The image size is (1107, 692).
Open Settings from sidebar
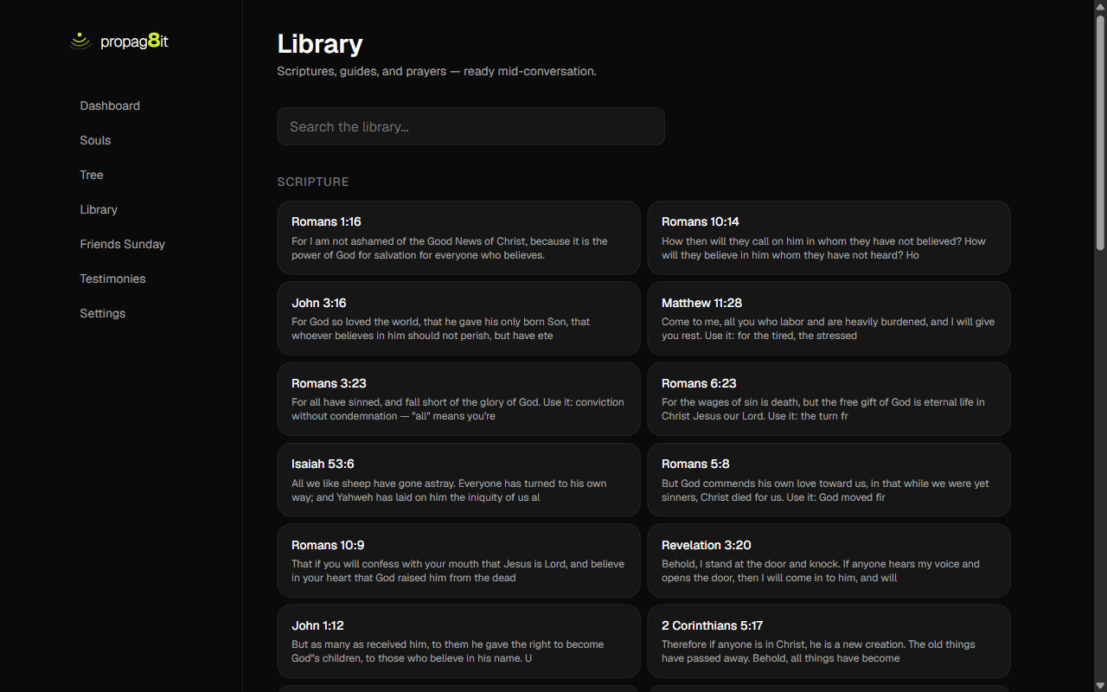[x=103, y=313]
